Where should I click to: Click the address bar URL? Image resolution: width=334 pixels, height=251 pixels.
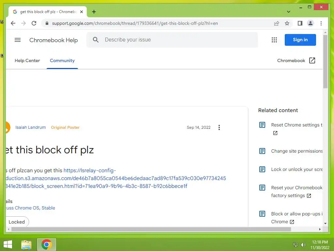tap(135, 23)
